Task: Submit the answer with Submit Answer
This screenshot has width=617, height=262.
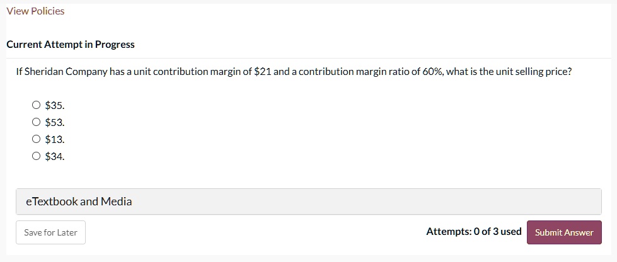Action: [564, 232]
